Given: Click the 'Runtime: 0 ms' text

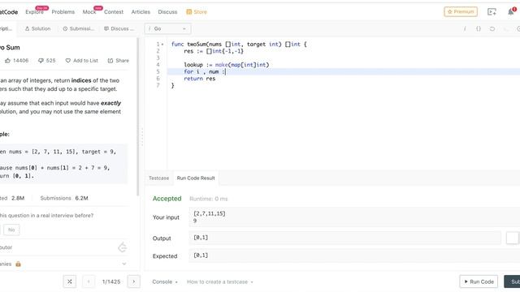Looking at the screenshot, I should pos(208,199).
